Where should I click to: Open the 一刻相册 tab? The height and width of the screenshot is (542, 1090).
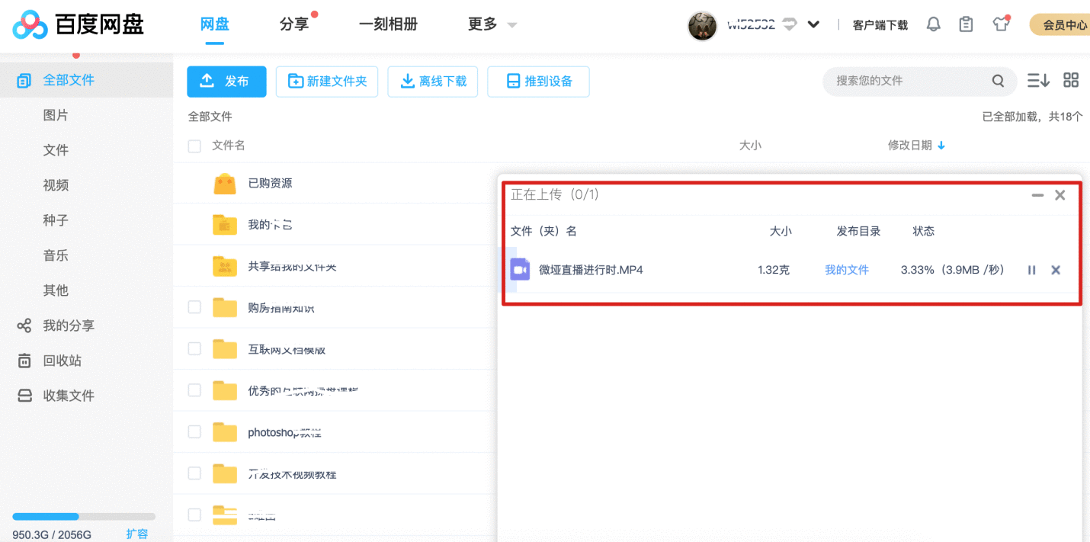click(388, 24)
